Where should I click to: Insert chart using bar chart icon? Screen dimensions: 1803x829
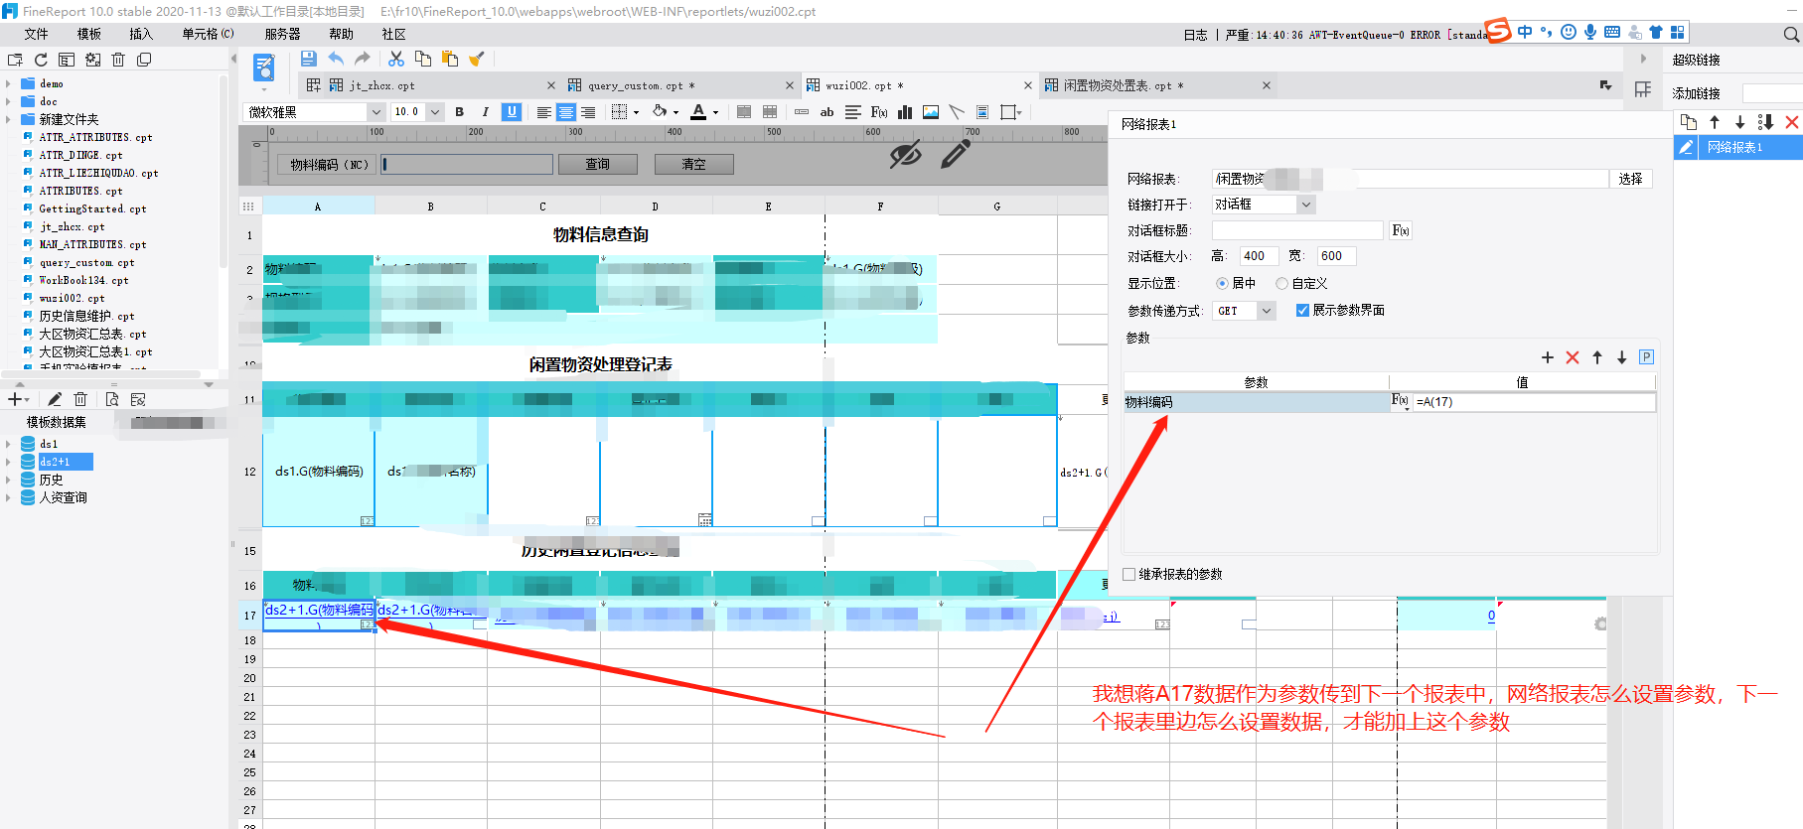point(905,112)
